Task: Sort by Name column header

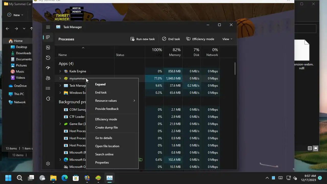Action: (85, 52)
